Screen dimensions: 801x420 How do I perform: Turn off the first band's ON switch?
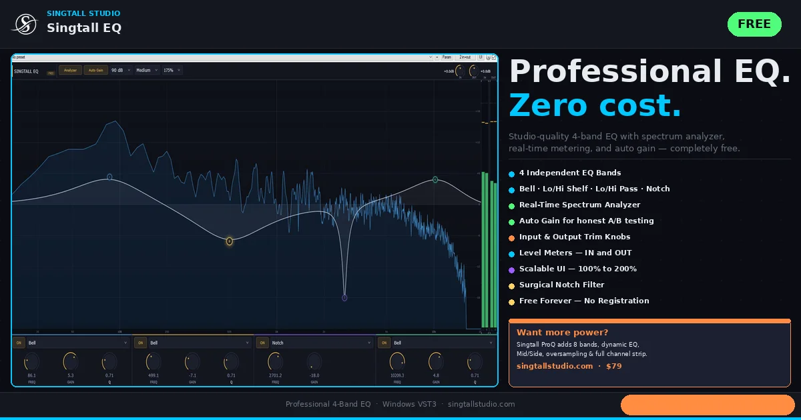[x=19, y=343]
